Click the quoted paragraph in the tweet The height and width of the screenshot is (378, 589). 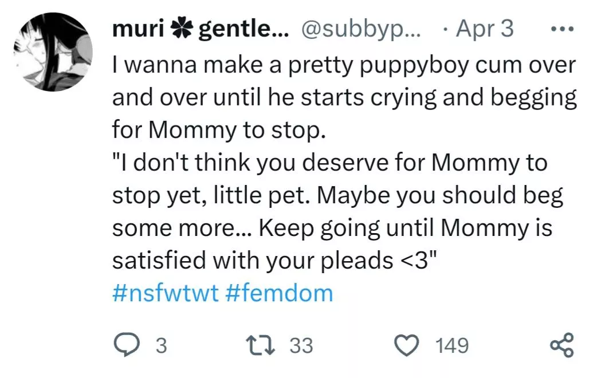332,196
